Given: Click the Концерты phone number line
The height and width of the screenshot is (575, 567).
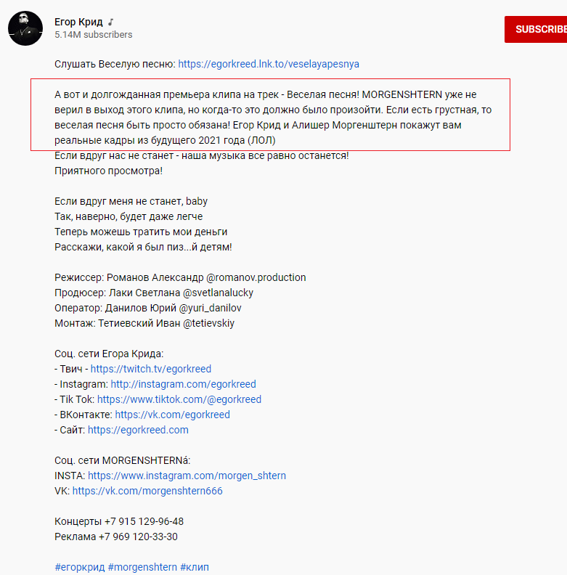Looking at the screenshot, I should 119,521.
